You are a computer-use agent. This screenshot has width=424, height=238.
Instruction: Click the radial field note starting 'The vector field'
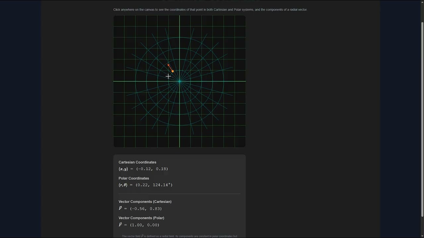[x=180, y=236]
